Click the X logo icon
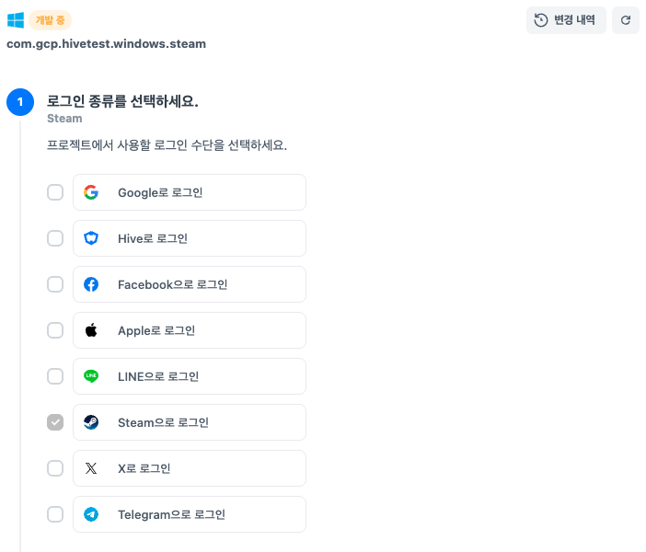Viewport: 646px width, 552px height. pyautogui.click(x=91, y=468)
